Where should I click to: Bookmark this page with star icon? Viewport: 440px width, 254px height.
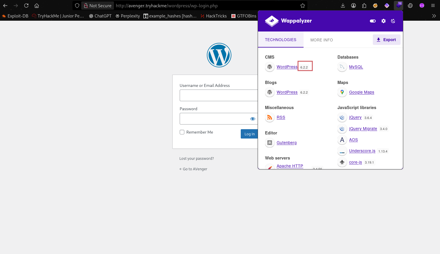click(x=303, y=6)
